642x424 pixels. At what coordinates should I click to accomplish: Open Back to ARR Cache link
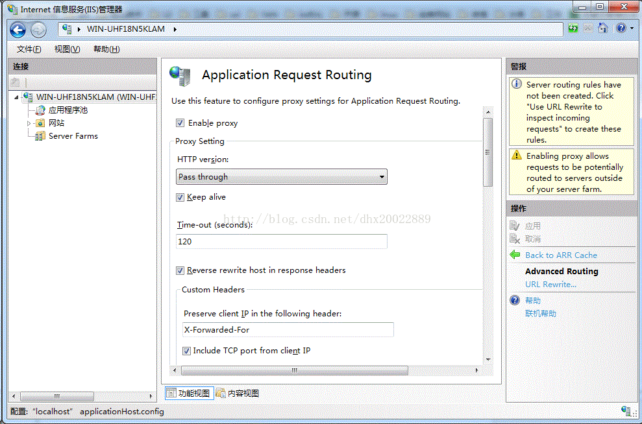click(x=562, y=255)
